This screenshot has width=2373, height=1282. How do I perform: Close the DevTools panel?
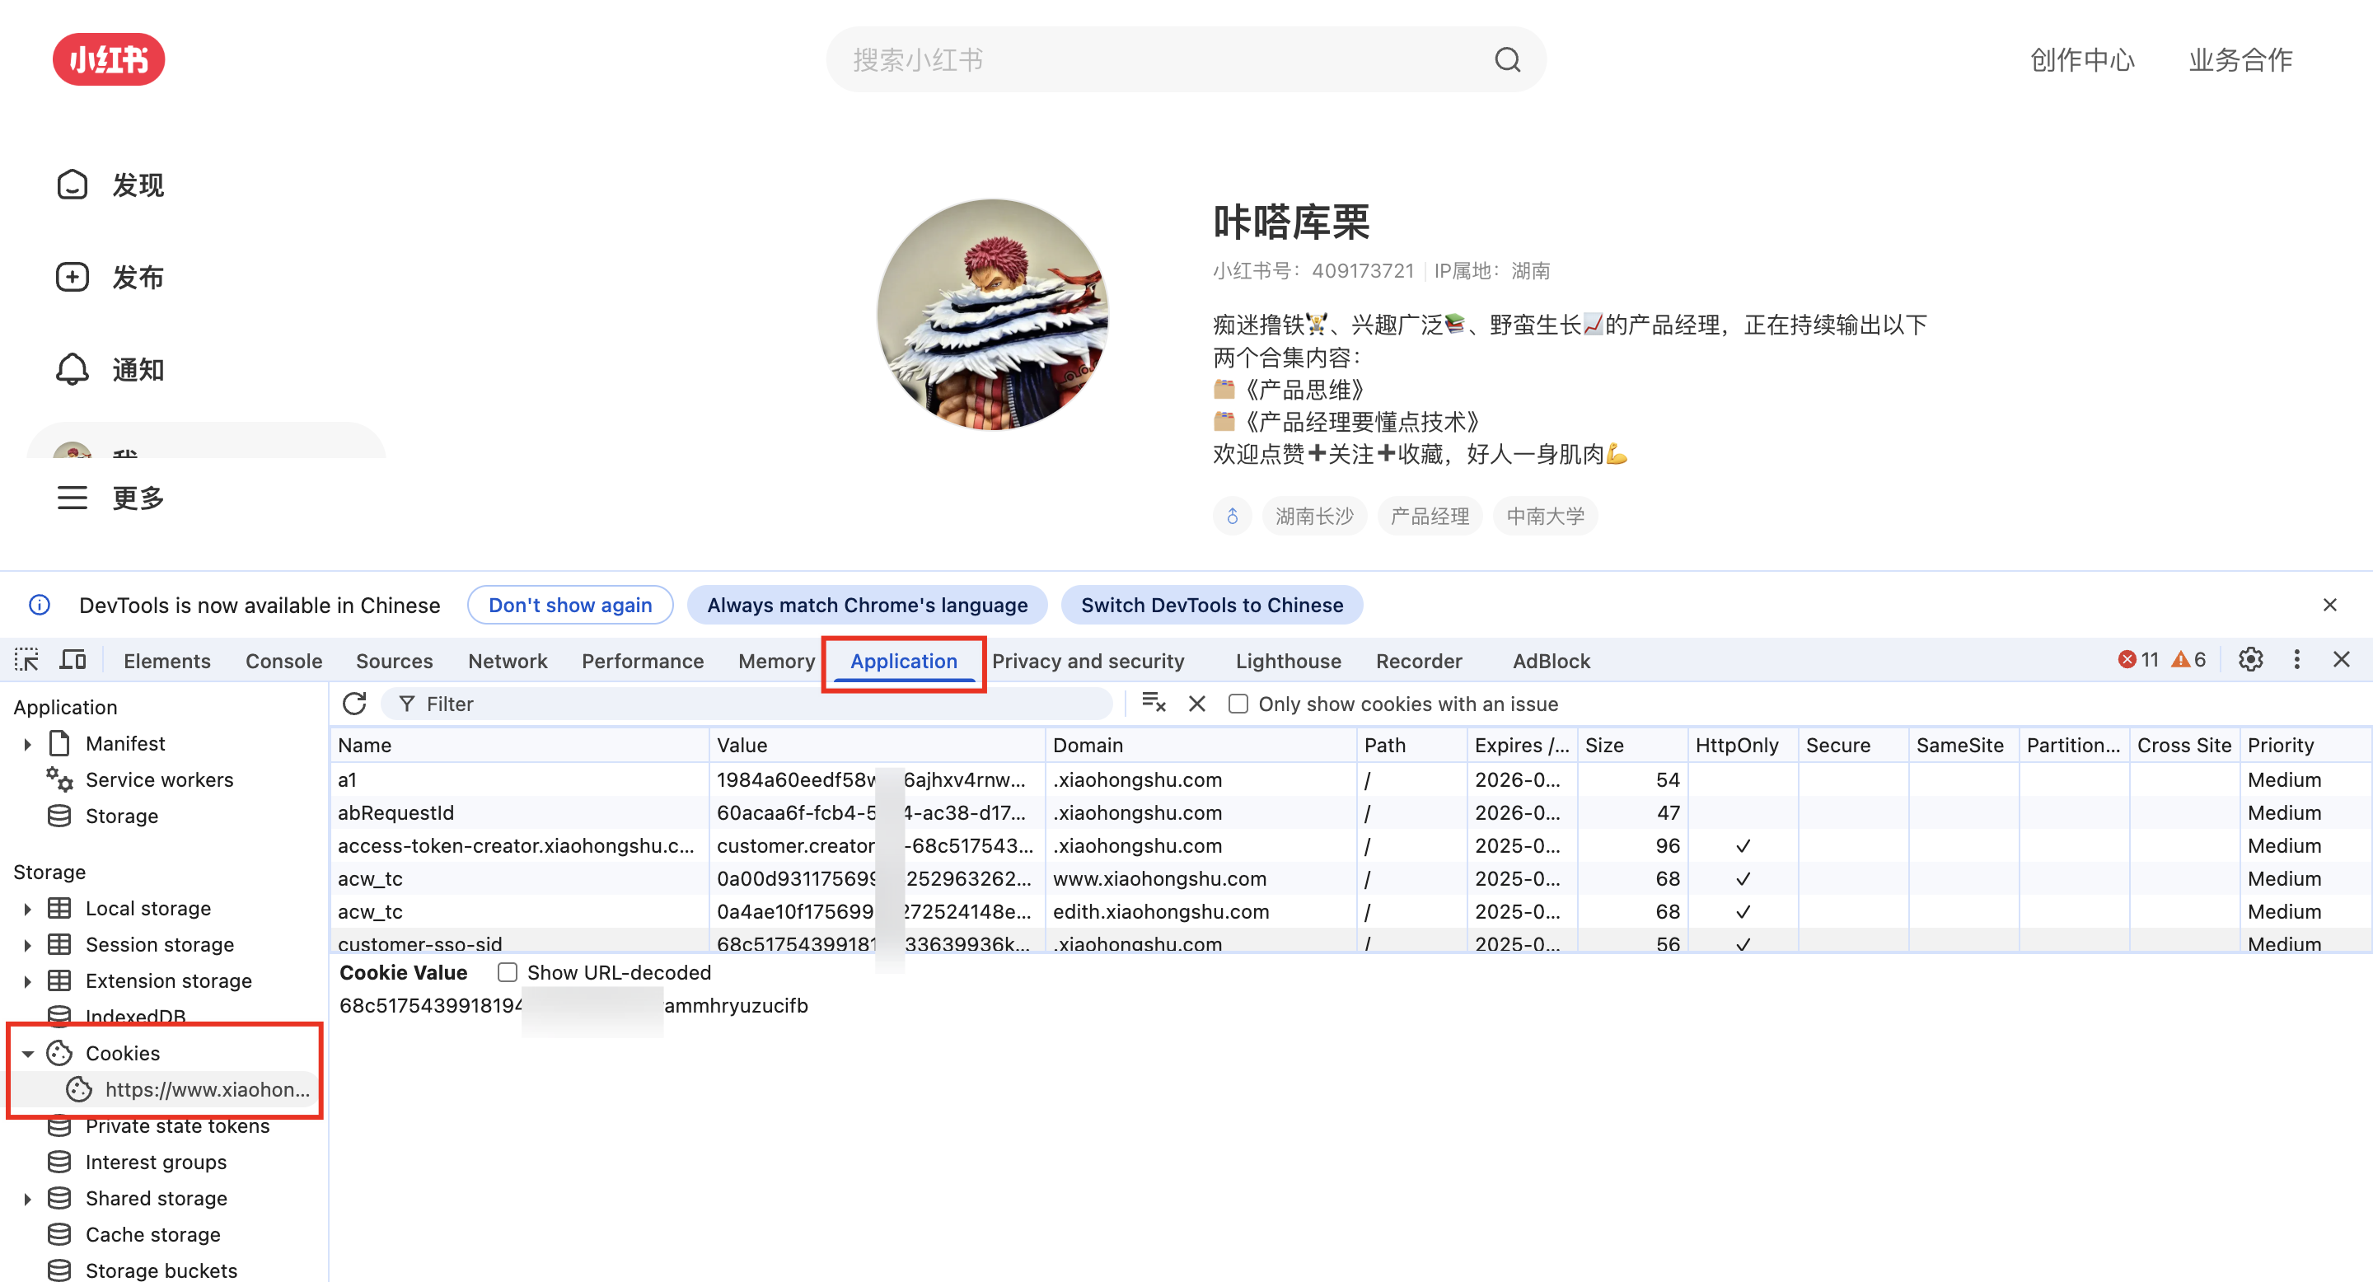click(2341, 659)
